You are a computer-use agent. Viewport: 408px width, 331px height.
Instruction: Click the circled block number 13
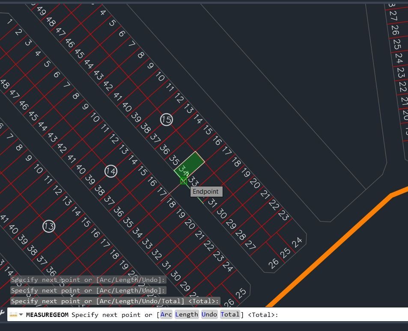49,226
